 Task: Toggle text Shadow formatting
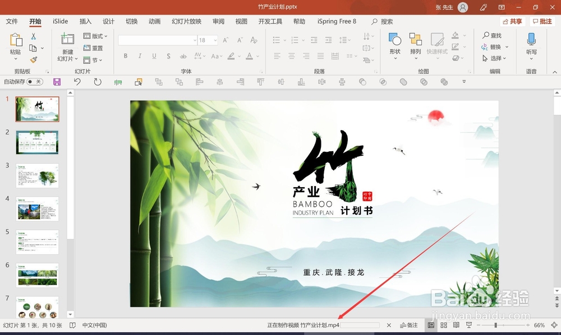pos(168,55)
